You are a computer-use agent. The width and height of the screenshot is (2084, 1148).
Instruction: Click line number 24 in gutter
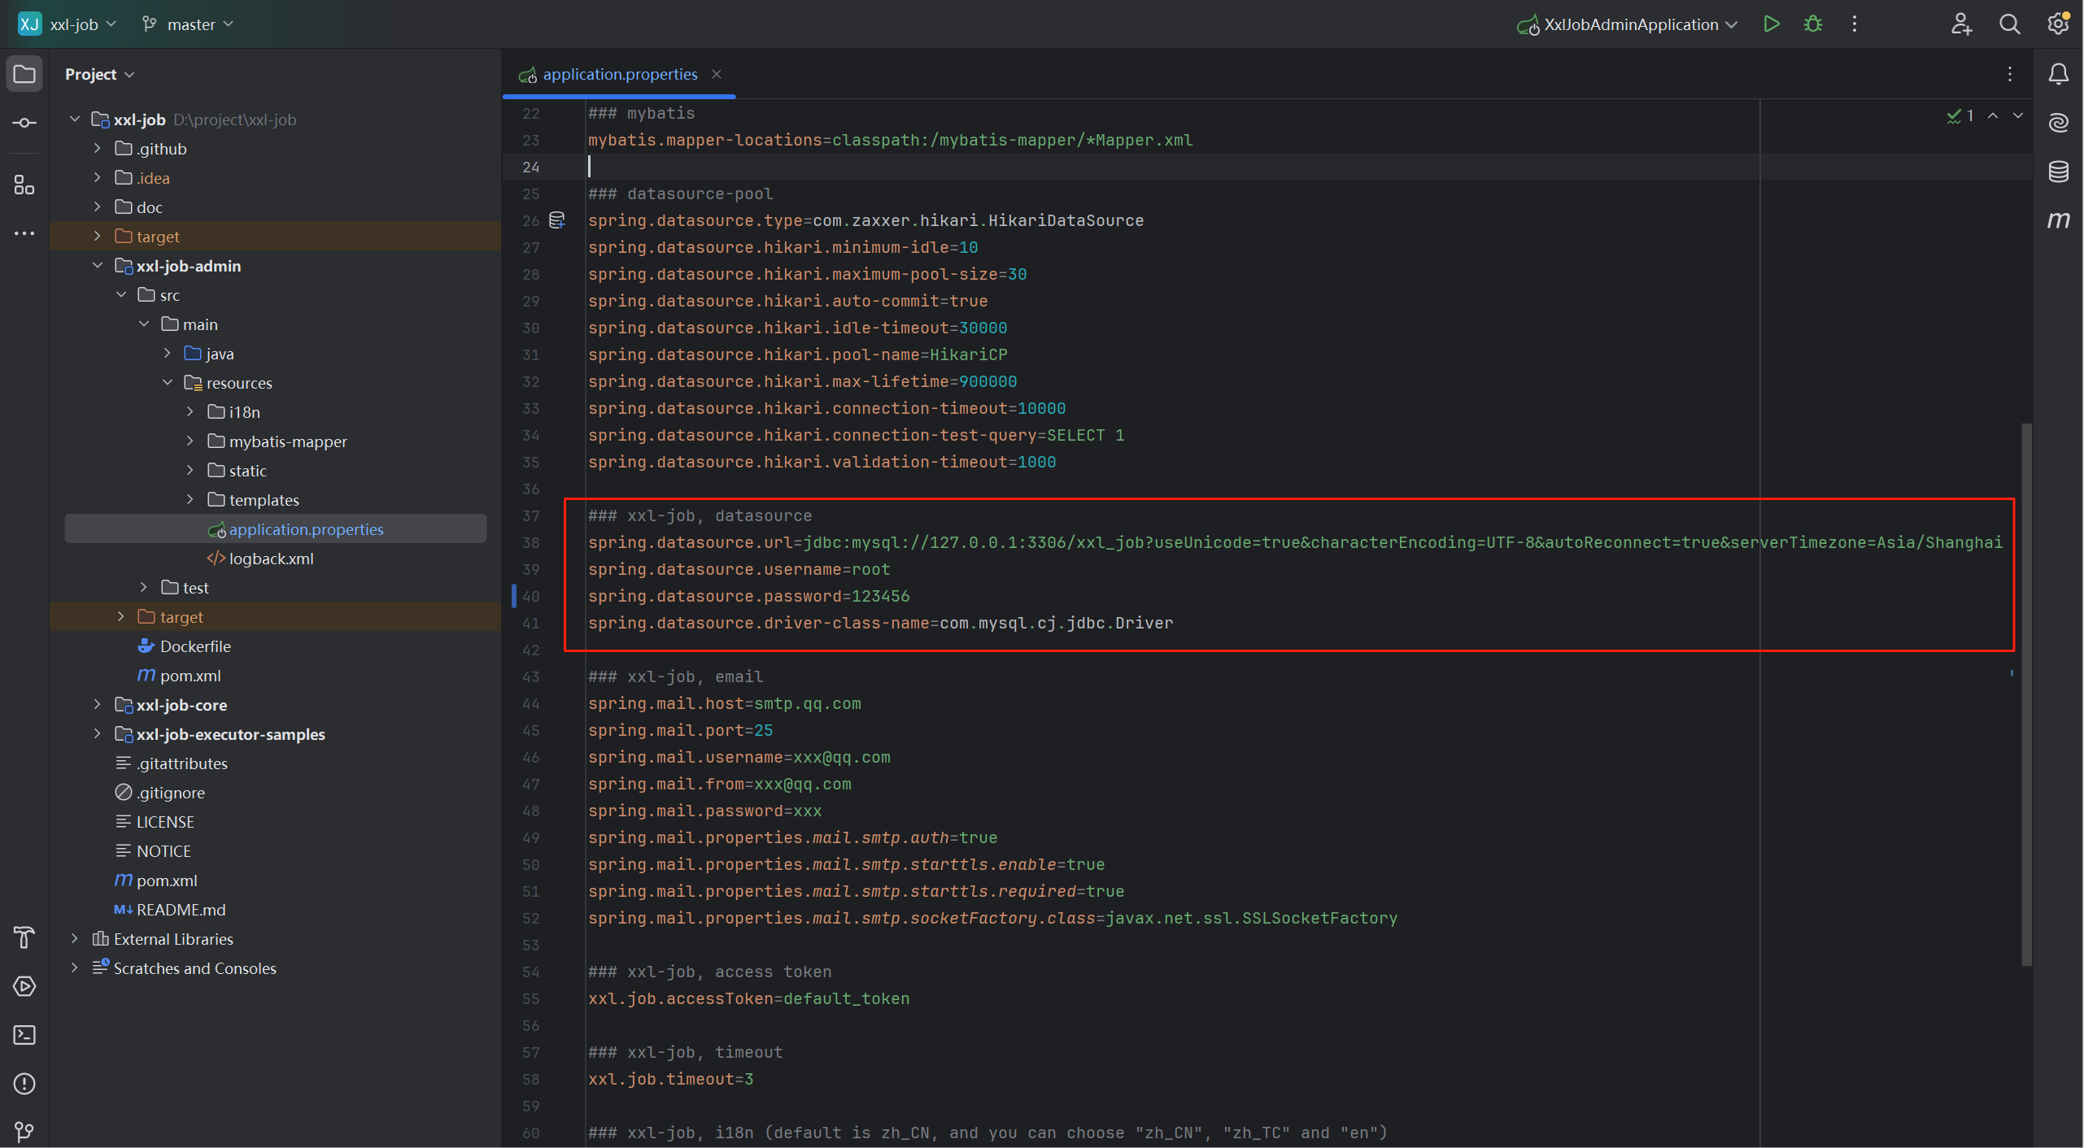pos(531,167)
